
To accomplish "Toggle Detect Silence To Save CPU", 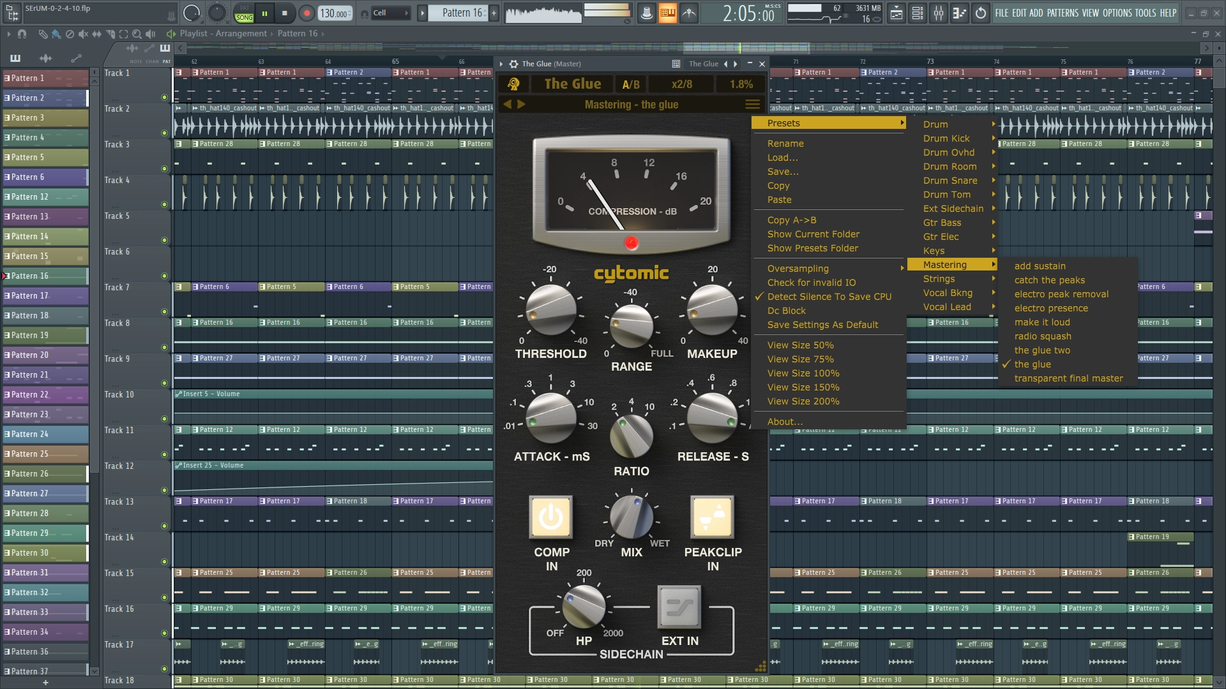I will pos(829,297).
